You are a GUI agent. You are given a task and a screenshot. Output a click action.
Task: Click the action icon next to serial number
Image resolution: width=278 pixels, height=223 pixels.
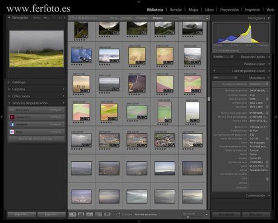point(267,162)
